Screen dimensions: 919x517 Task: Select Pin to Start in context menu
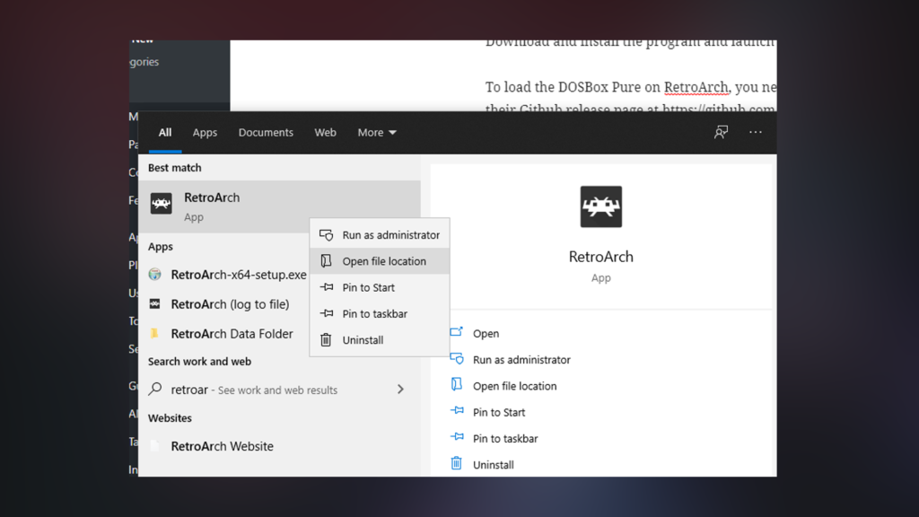(x=380, y=287)
